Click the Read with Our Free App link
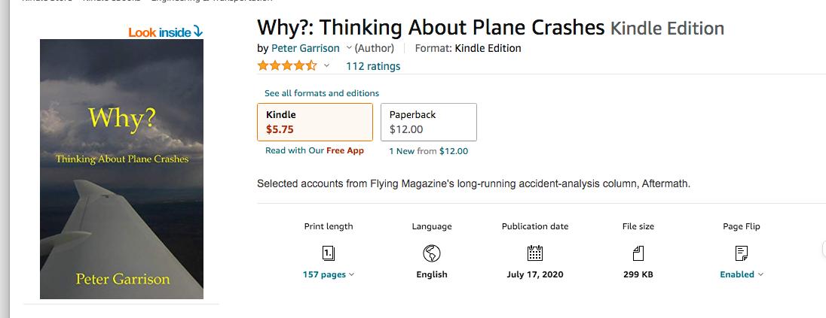Image resolution: width=826 pixels, height=318 pixels. (314, 150)
